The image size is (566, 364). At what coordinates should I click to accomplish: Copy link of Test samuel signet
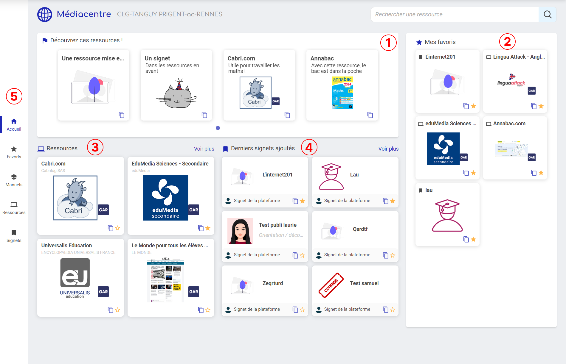pos(386,310)
